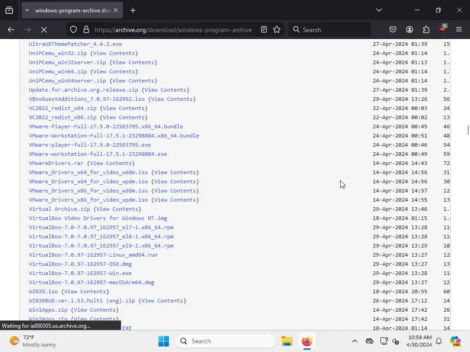View Contents of VMware_Drivers_x64_for_video_xpdm.iso
Image resolution: width=470 pixels, height=352 pixels.
pyautogui.click(x=175, y=181)
